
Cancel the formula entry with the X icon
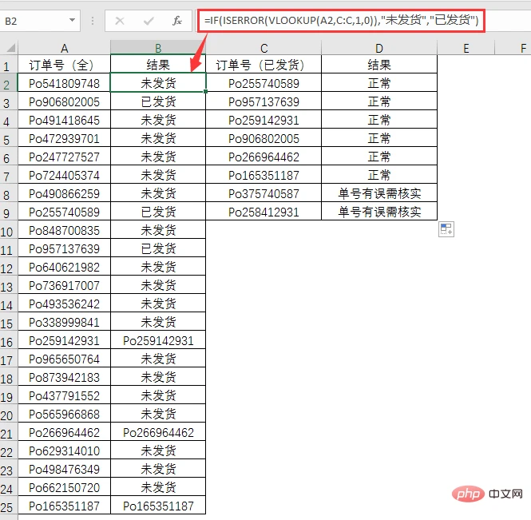(x=120, y=21)
